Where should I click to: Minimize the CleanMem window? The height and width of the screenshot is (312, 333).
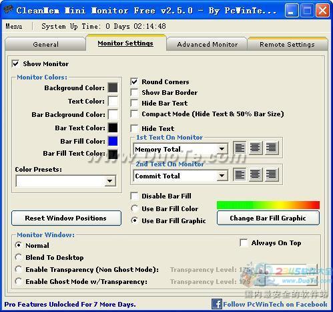pos(292,10)
